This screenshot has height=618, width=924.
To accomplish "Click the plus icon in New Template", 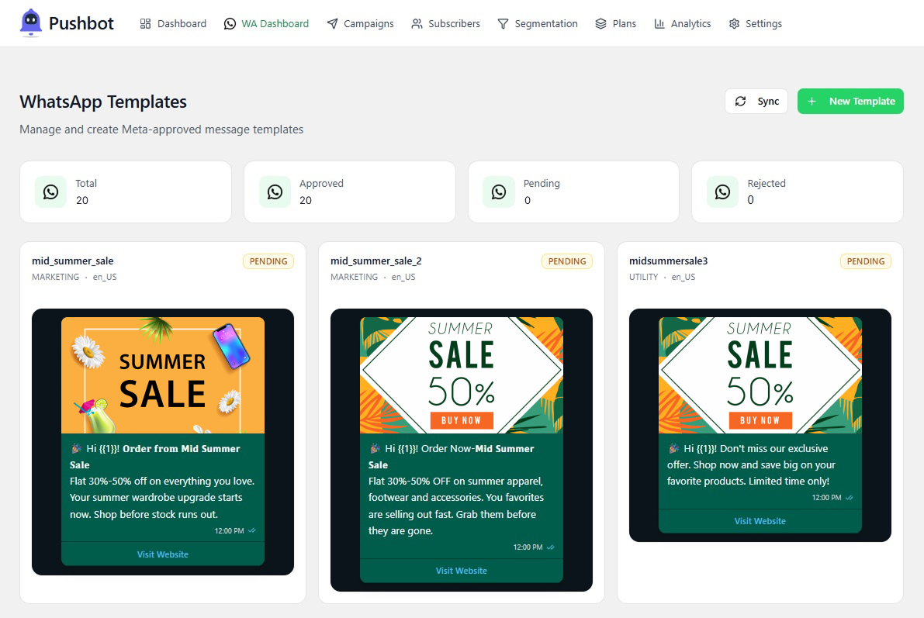I will (812, 102).
